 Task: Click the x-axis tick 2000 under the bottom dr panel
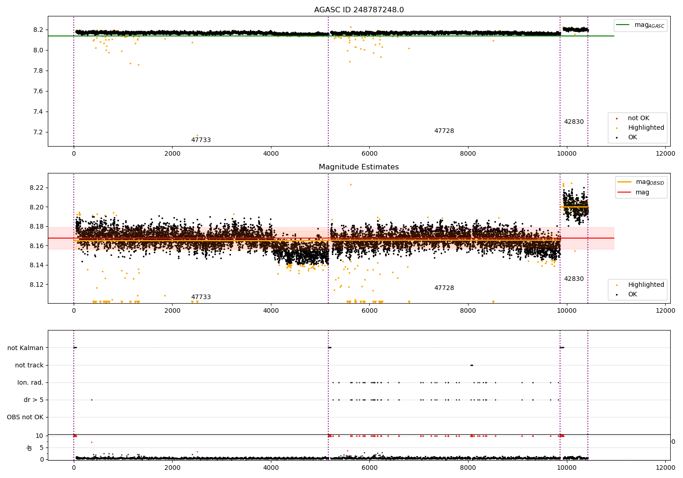[x=172, y=468]
